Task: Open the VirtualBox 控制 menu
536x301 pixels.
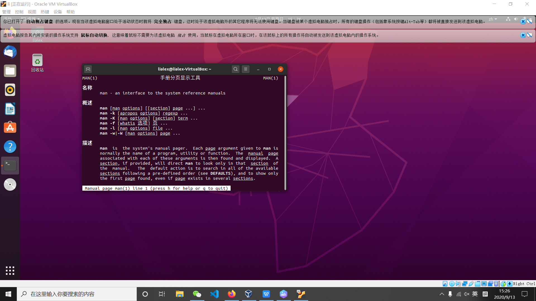Action: [x=19, y=12]
